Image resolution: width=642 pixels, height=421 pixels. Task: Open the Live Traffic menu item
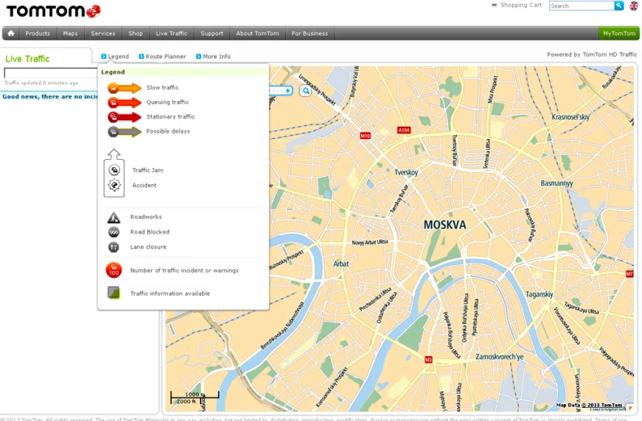(172, 33)
